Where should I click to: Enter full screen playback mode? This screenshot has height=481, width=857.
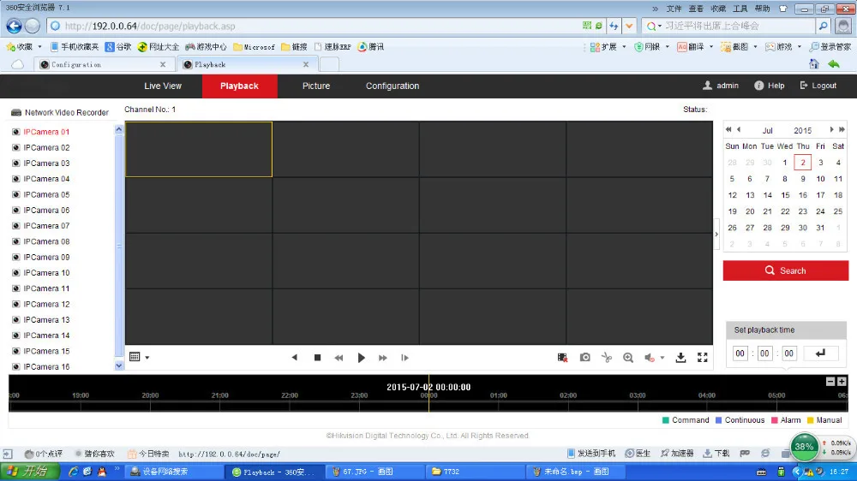[x=703, y=358]
